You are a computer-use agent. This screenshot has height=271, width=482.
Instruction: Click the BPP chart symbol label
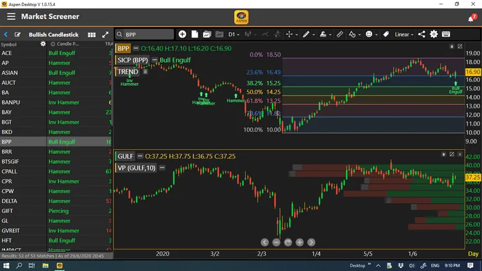(123, 49)
